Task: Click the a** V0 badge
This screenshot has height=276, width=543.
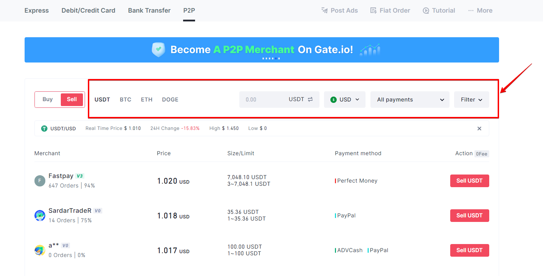Action: click(65, 246)
